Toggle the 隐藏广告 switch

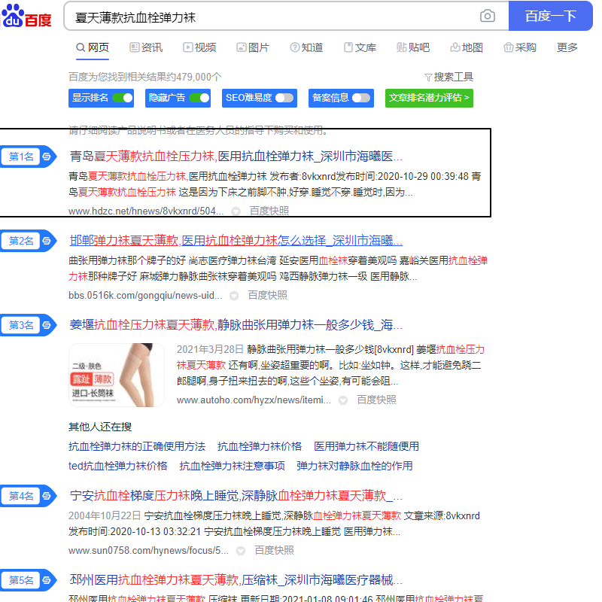[x=199, y=98]
